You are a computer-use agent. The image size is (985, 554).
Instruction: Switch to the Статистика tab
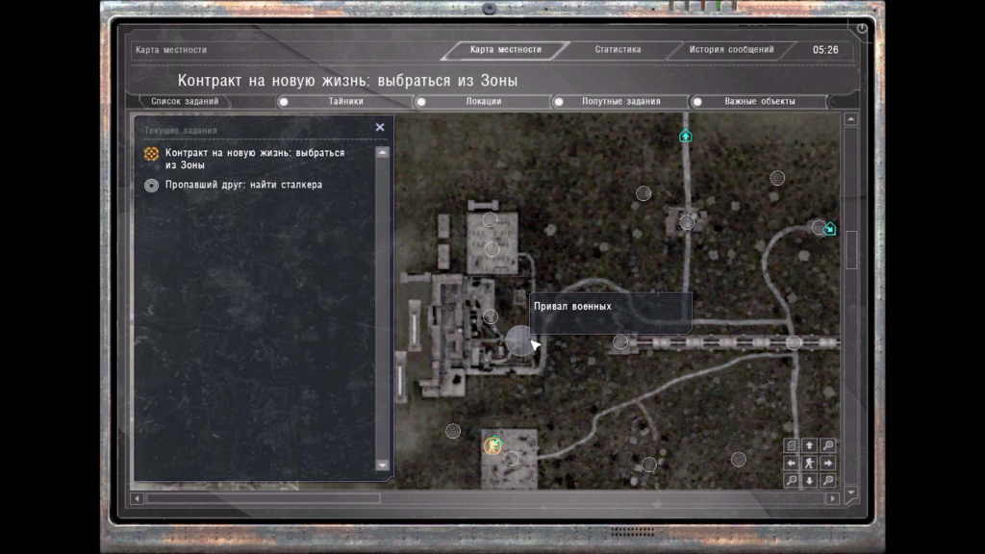[619, 50]
